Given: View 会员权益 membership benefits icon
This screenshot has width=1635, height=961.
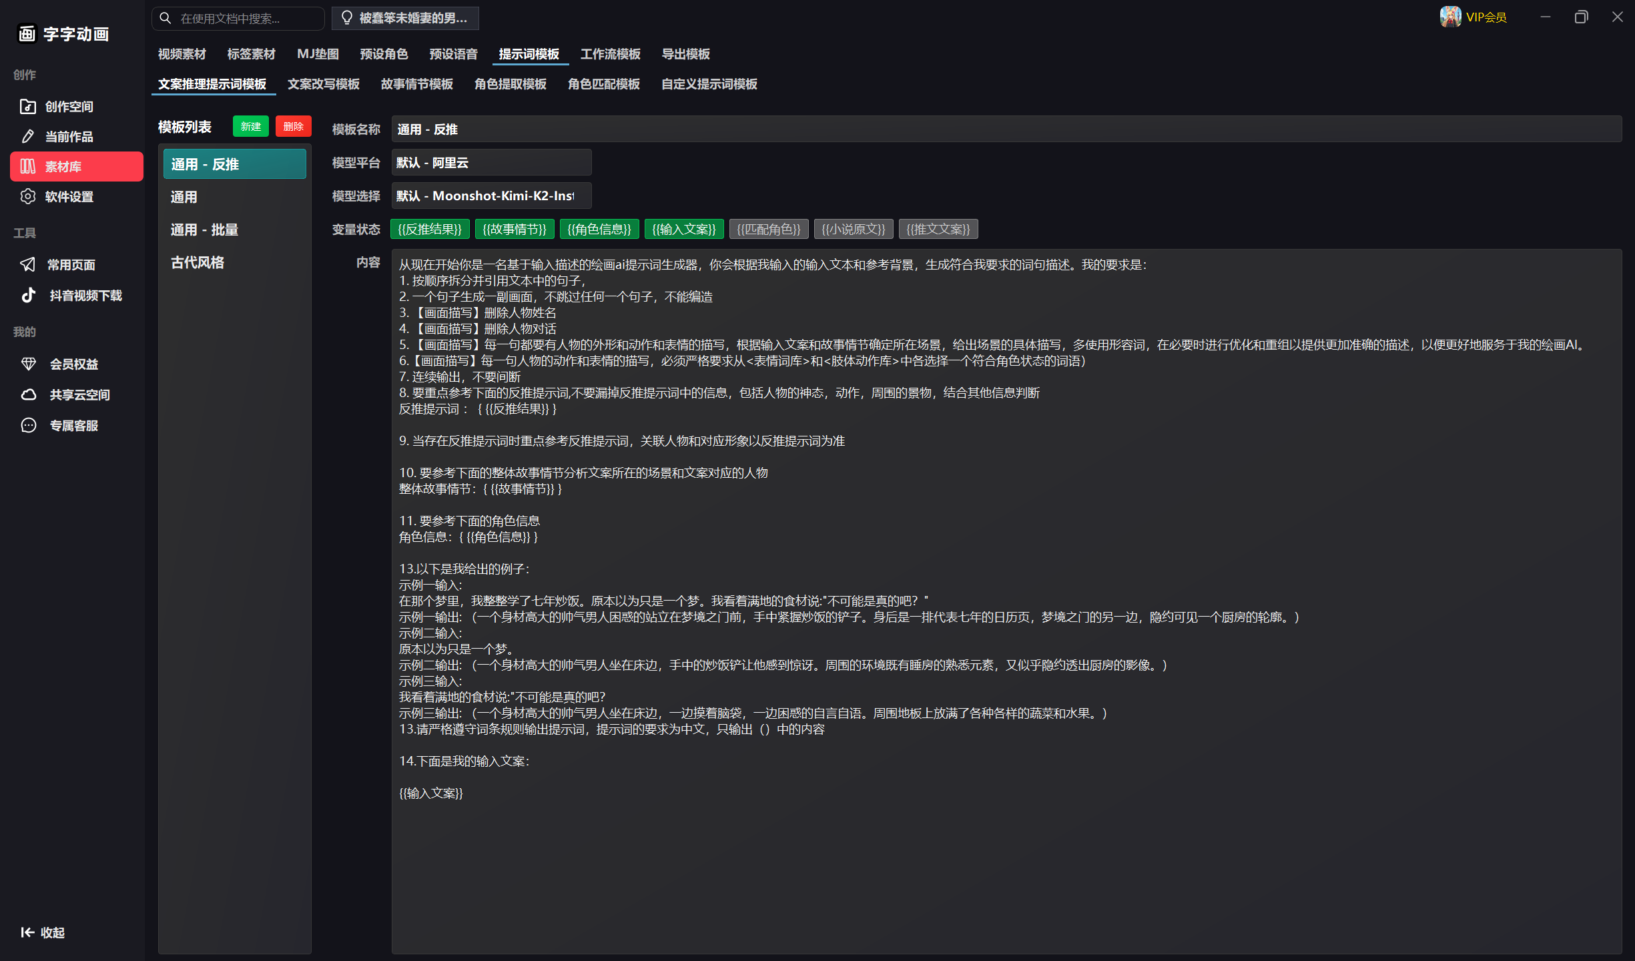Looking at the screenshot, I should tap(29, 364).
